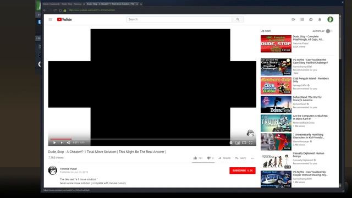Open the Cave Story Pacifist Challenge thumbnail
Viewport: 352px width, 198px height.
point(276,67)
